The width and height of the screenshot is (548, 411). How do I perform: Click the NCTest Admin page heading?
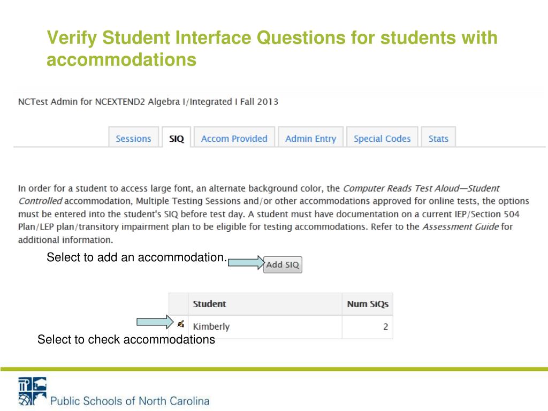[x=148, y=102]
